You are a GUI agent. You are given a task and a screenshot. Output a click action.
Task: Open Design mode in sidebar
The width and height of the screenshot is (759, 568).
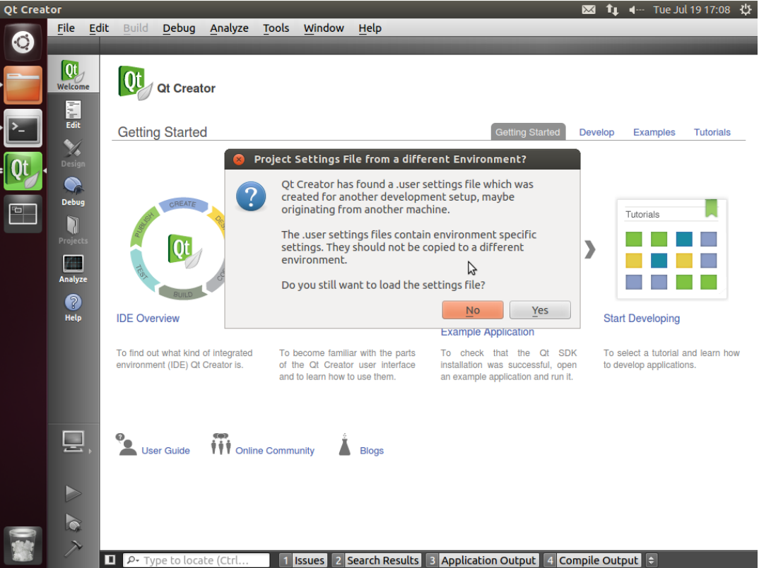[x=73, y=153]
